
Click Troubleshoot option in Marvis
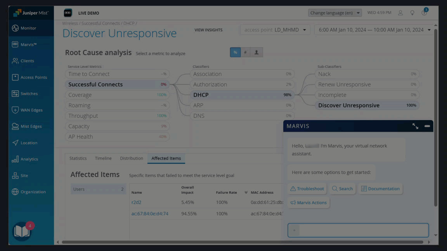pyautogui.click(x=307, y=189)
